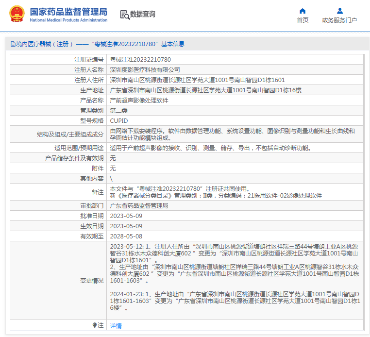Open the 详情 link

(x=116, y=326)
